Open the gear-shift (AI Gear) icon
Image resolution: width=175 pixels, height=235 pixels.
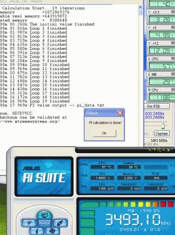[29, 223]
